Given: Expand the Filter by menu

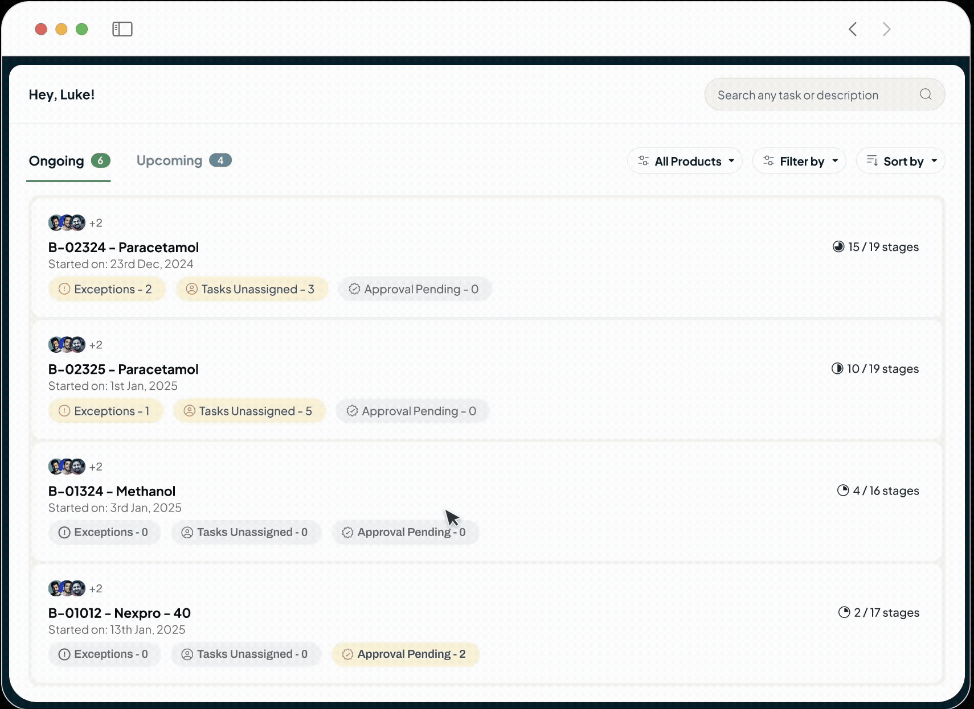Looking at the screenshot, I should click(800, 161).
